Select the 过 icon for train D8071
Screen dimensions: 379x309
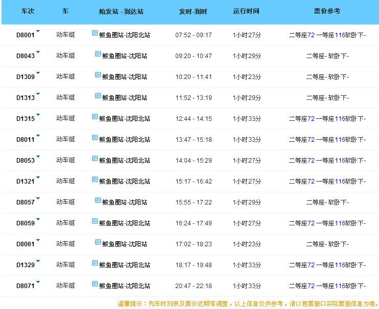click(x=94, y=284)
